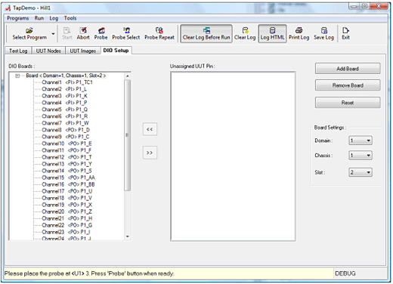Switch to the UUT Nodes tab
This screenshot has width=393, height=284.
(48, 51)
